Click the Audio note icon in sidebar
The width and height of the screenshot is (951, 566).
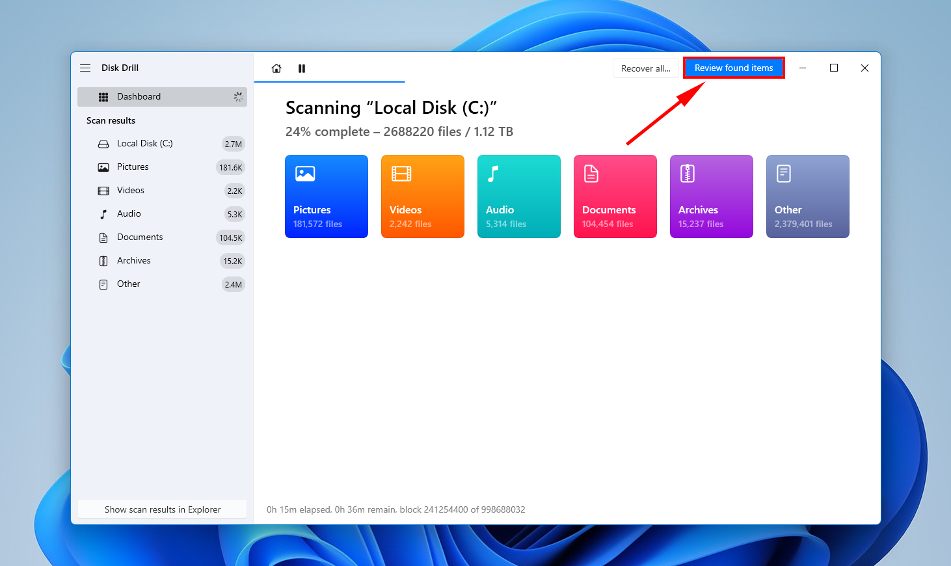103,214
